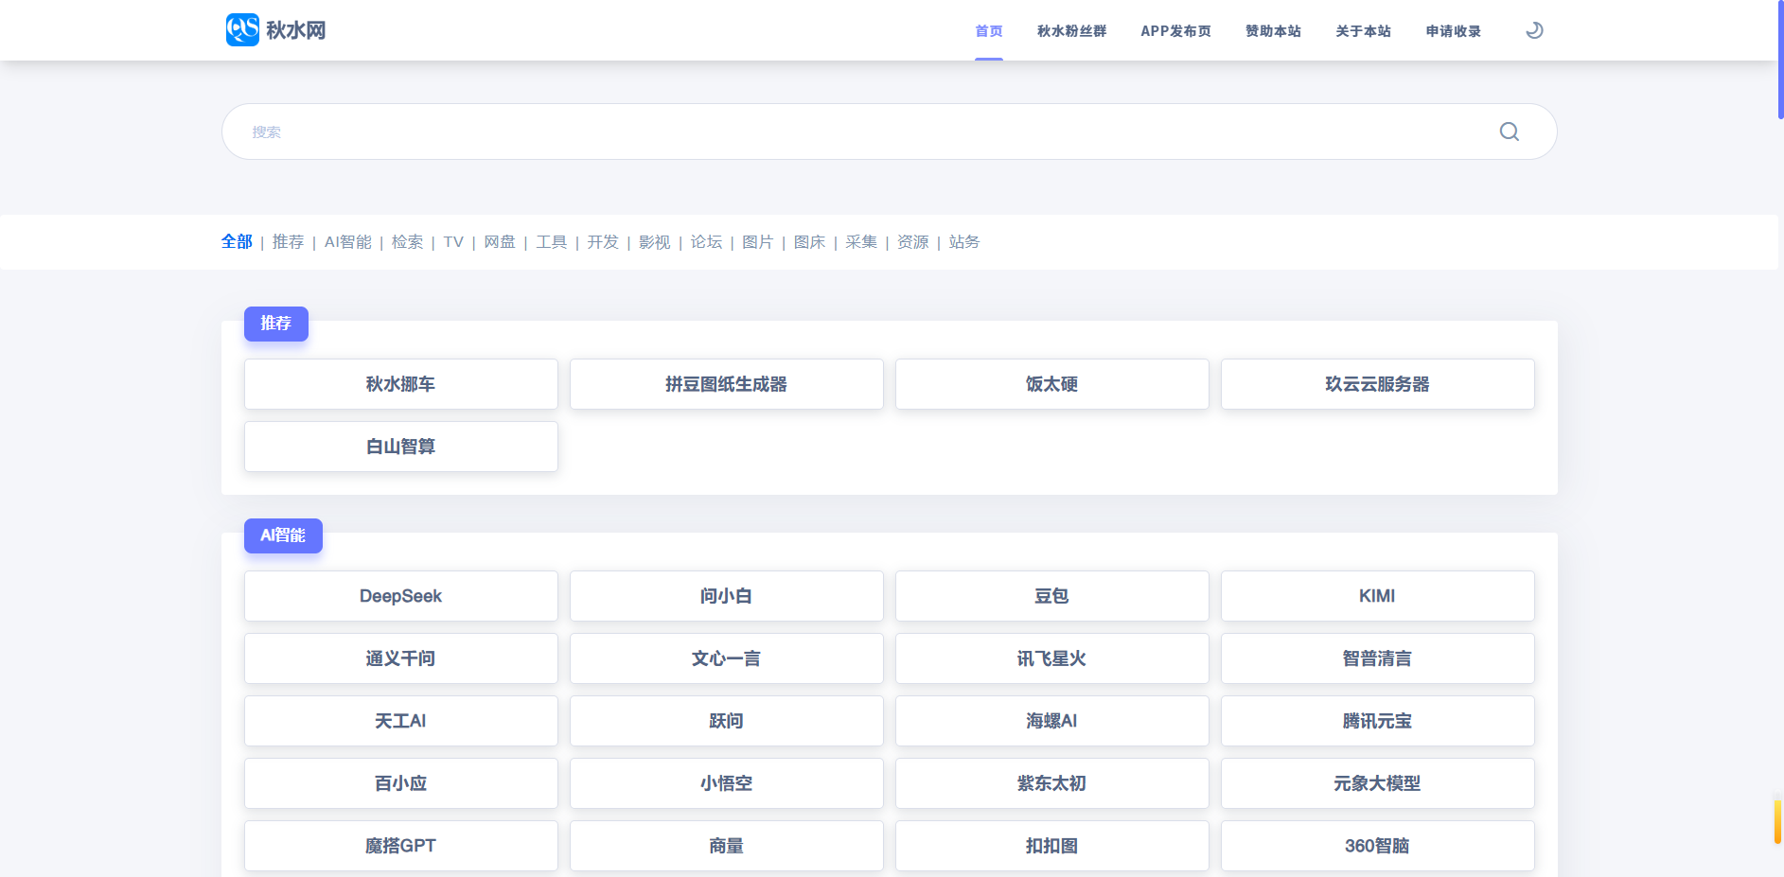Visit the 小悟空 link card
This screenshot has height=877, width=1784.
(x=727, y=783)
